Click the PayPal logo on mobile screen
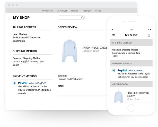Screen dimensions: 158x127 point(122,71)
